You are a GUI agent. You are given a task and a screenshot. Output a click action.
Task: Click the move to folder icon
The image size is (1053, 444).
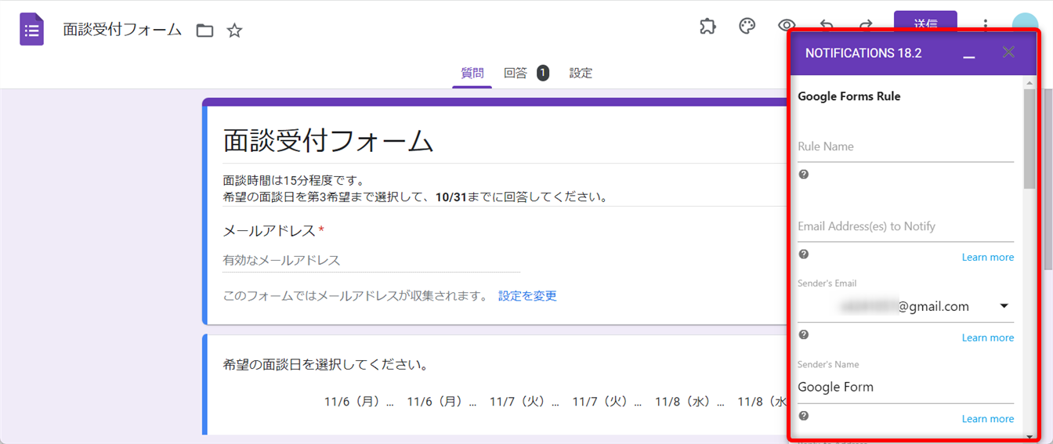coord(204,31)
